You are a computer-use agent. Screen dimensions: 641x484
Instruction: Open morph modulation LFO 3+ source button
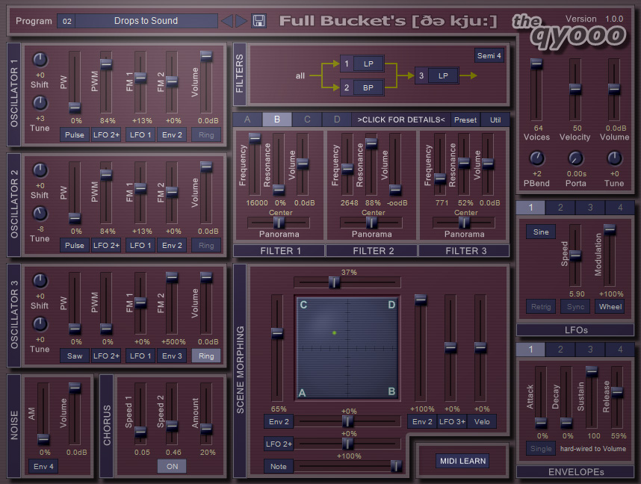pos(452,421)
